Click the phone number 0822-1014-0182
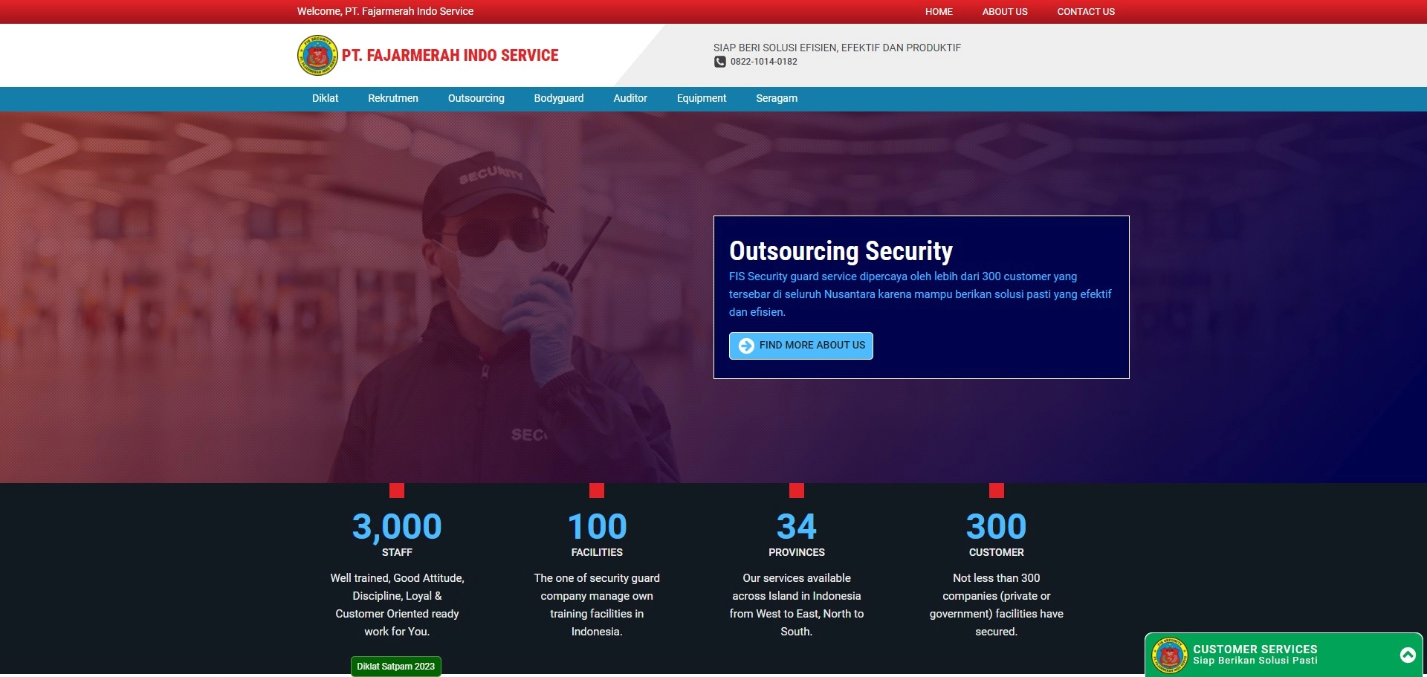Viewport: 1427px width, 677px height. [764, 62]
